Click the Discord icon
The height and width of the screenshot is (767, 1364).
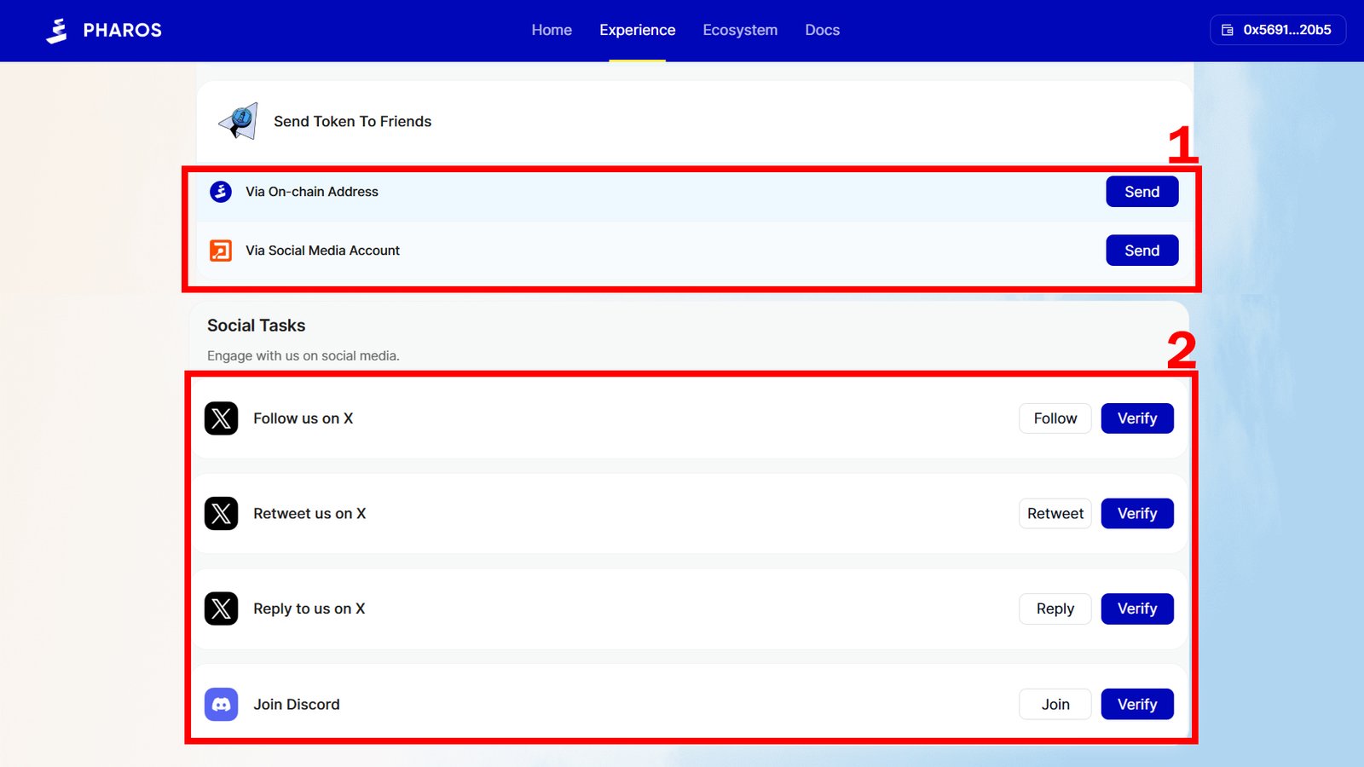tap(222, 705)
